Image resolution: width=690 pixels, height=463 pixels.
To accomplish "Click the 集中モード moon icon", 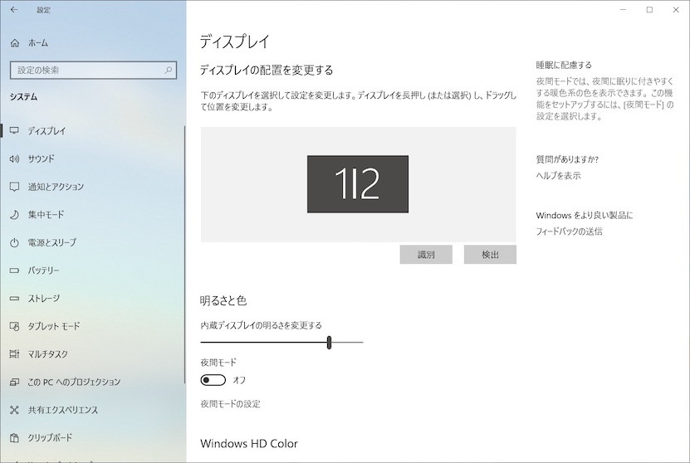I will (x=14, y=215).
